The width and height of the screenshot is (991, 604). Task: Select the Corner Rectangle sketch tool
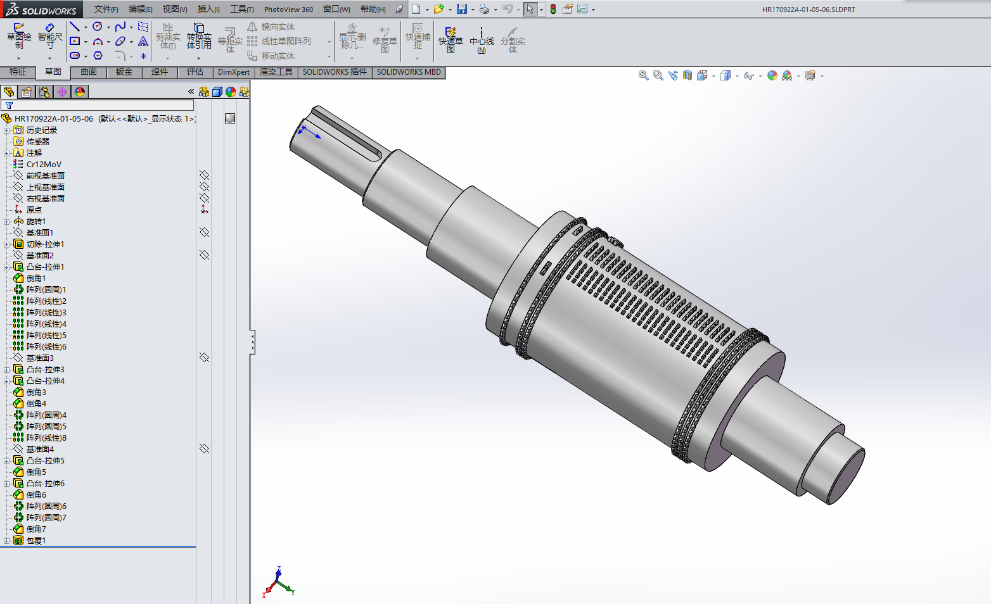tap(75, 41)
